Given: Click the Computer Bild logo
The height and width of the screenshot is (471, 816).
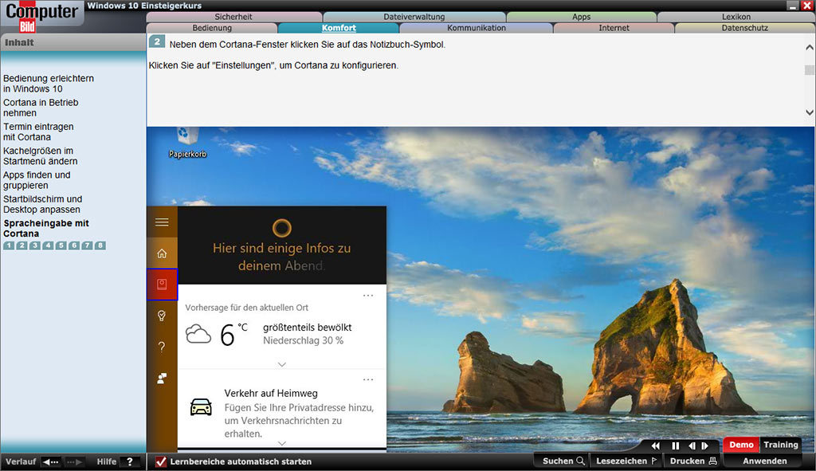Looking at the screenshot, I should (x=41, y=17).
